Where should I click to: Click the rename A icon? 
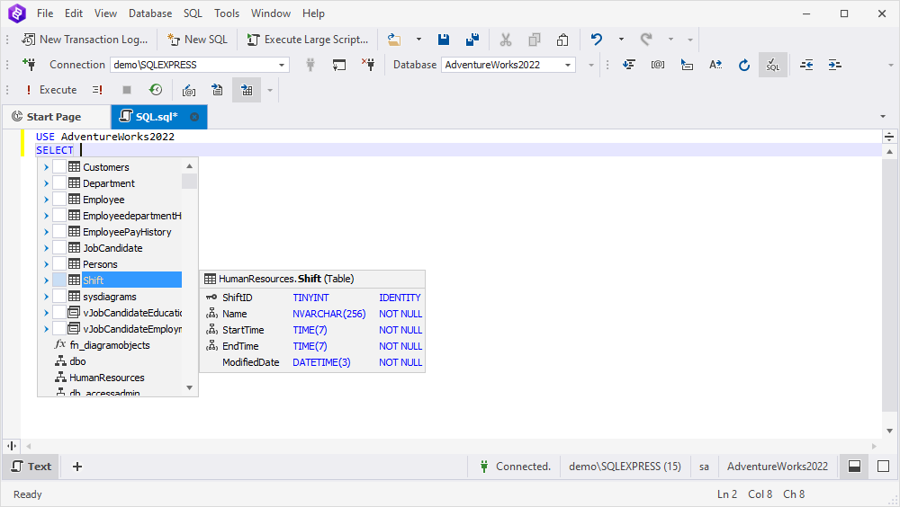[x=715, y=65]
